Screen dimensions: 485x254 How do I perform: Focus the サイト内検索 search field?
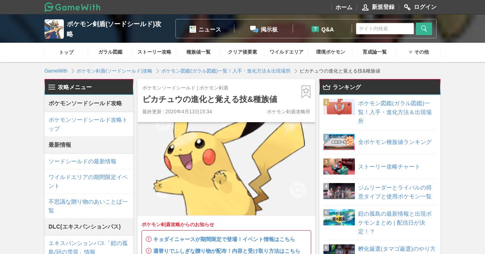[x=385, y=29]
